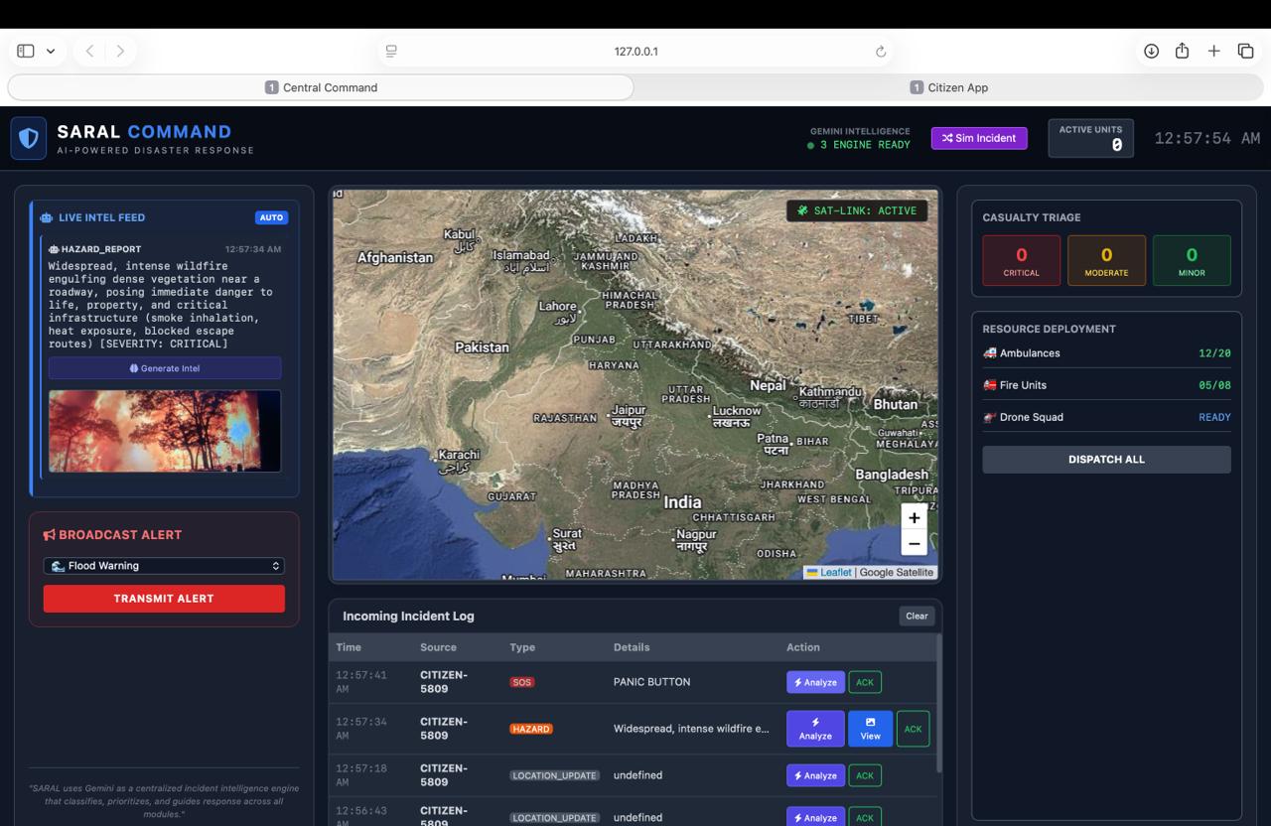
Task: Zoom out on the satellite map
Action: [914, 543]
